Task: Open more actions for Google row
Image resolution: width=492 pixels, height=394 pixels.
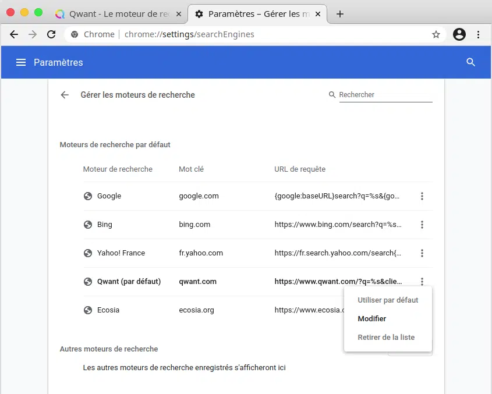Action: [x=422, y=196]
